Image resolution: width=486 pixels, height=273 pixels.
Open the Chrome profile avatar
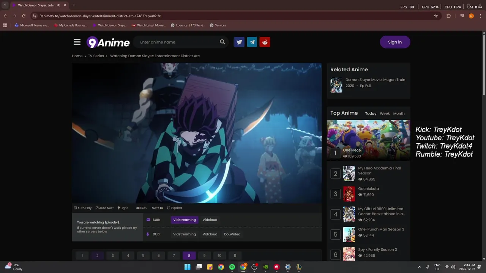pyautogui.click(x=471, y=16)
